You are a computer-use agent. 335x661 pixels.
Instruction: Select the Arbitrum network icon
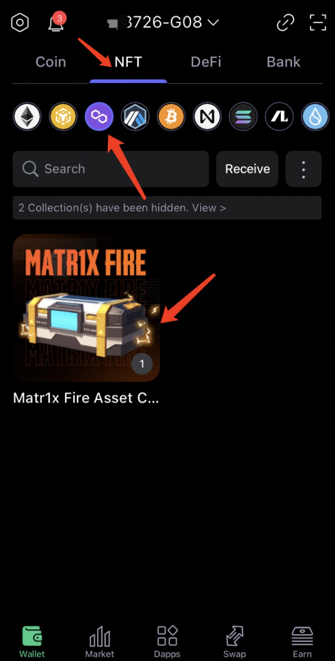(x=135, y=117)
